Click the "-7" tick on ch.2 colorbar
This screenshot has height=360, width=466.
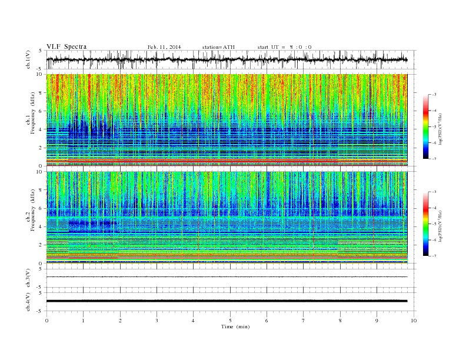tap(434, 256)
